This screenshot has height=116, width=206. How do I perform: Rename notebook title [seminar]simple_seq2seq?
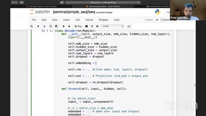coord(74,12)
